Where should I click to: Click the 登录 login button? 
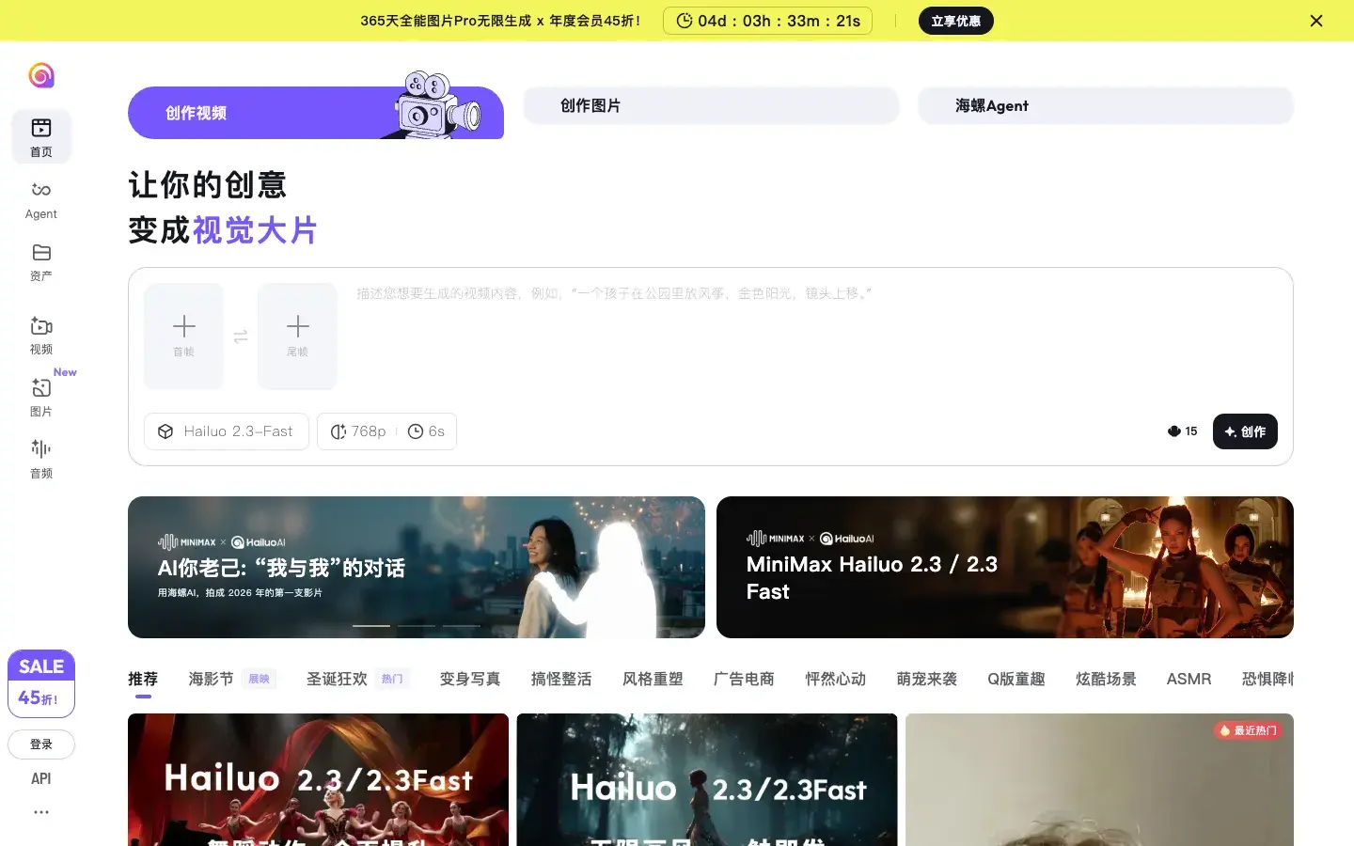(x=41, y=744)
